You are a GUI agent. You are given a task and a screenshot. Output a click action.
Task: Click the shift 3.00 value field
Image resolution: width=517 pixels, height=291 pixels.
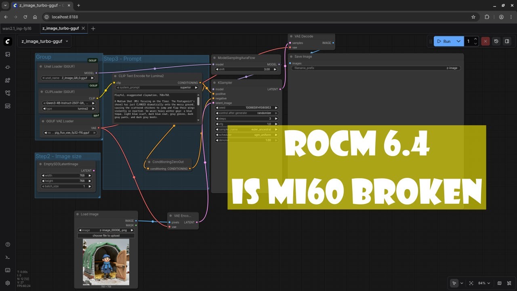(x=246, y=69)
